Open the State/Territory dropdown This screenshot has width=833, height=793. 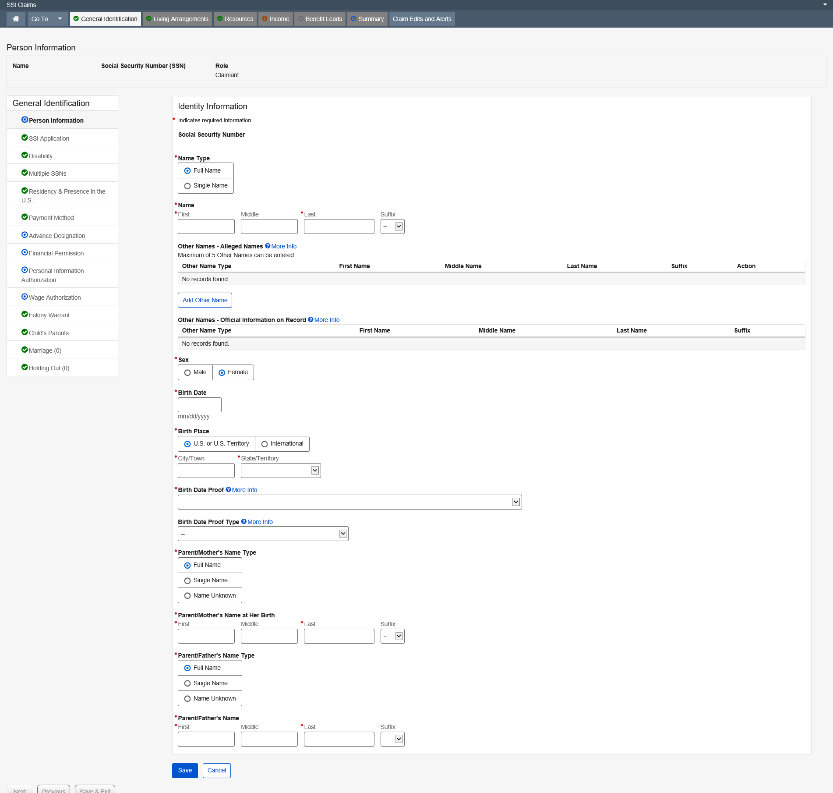[x=281, y=471]
